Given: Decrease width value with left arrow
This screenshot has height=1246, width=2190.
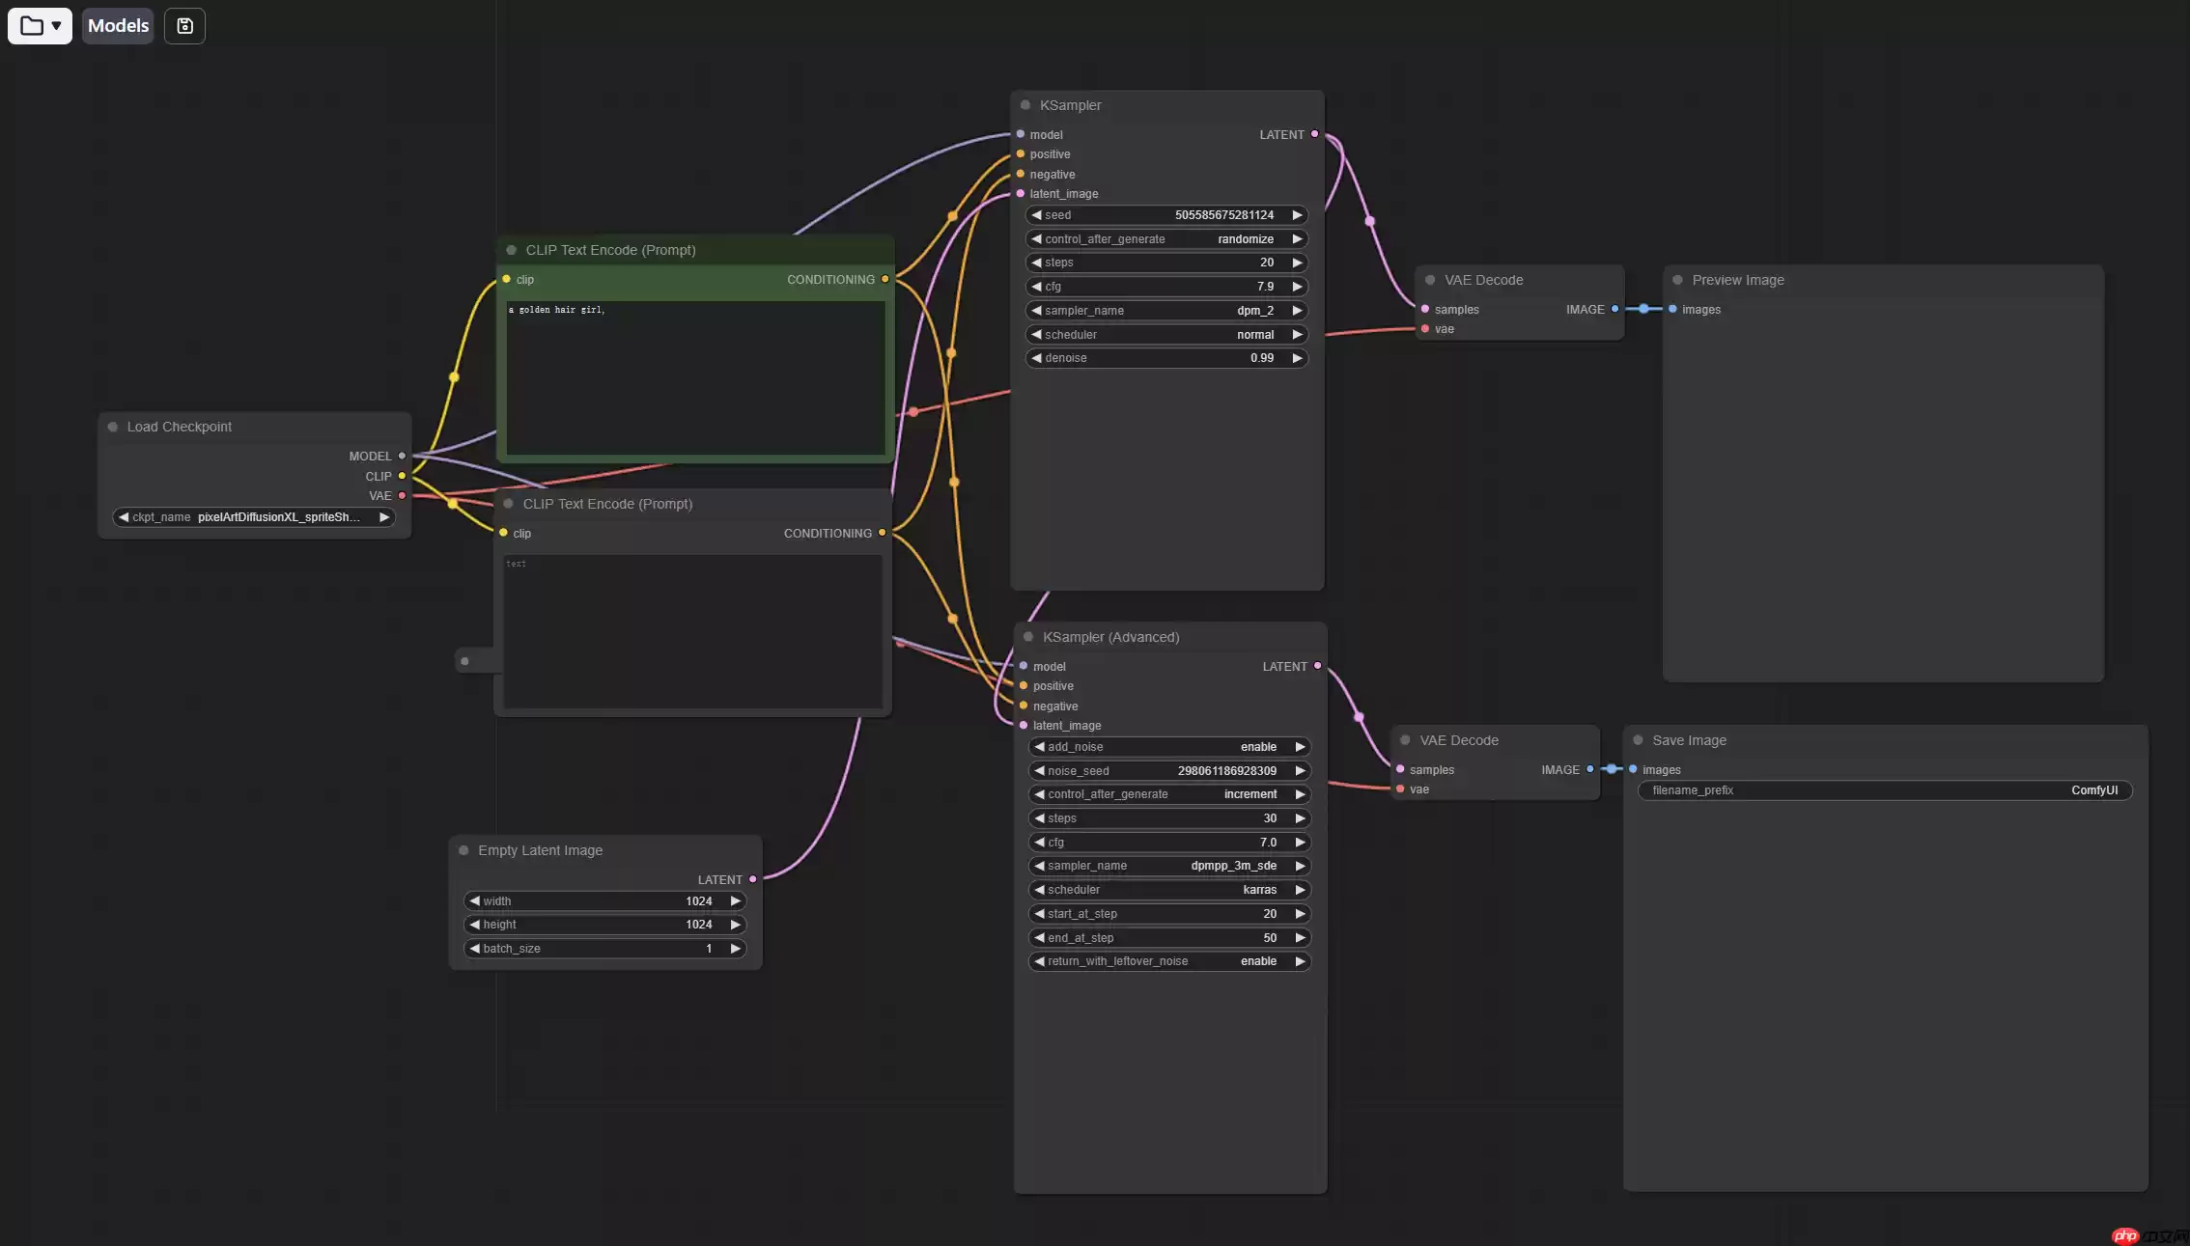Looking at the screenshot, I should [474, 901].
